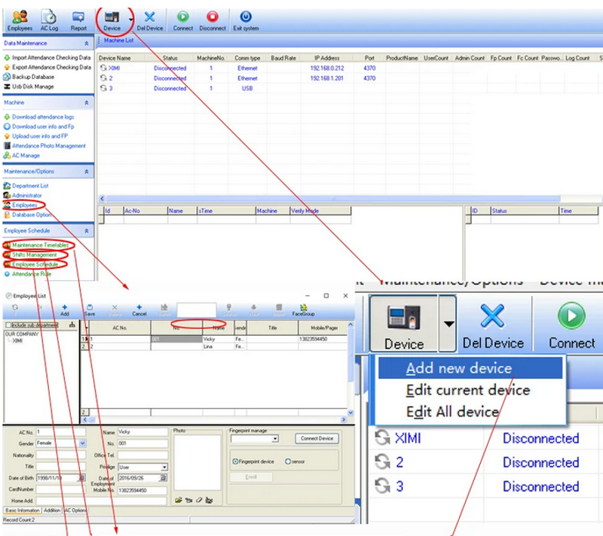
Task: Click Download attendance logs
Action: point(39,117)
